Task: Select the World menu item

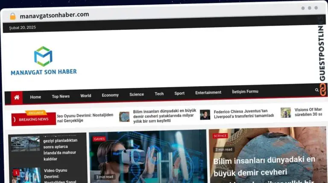Action: point(86,96)
